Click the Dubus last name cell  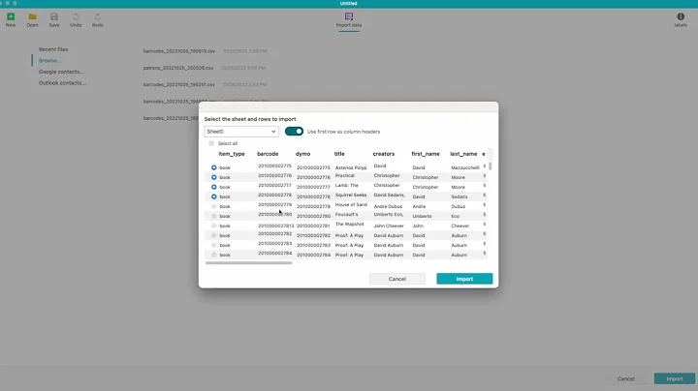458,206
